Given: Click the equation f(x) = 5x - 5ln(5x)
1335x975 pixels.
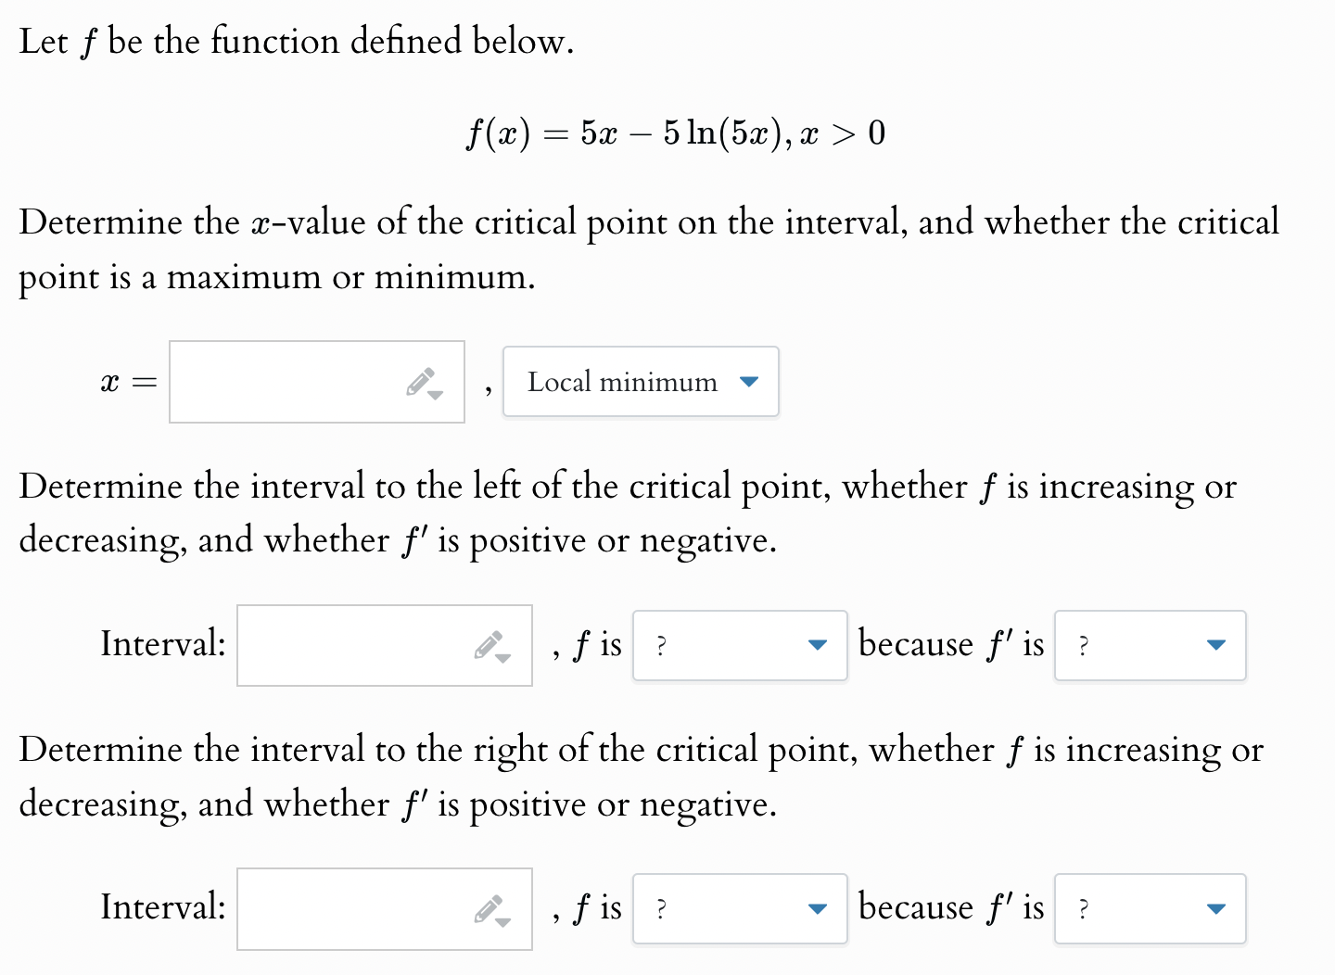Looking at the screenshot, I should [x=674, y=133].
